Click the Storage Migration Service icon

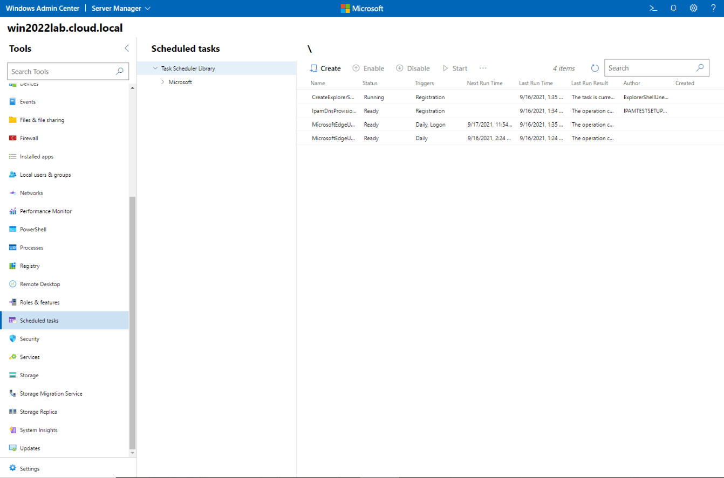pos(13,394)
